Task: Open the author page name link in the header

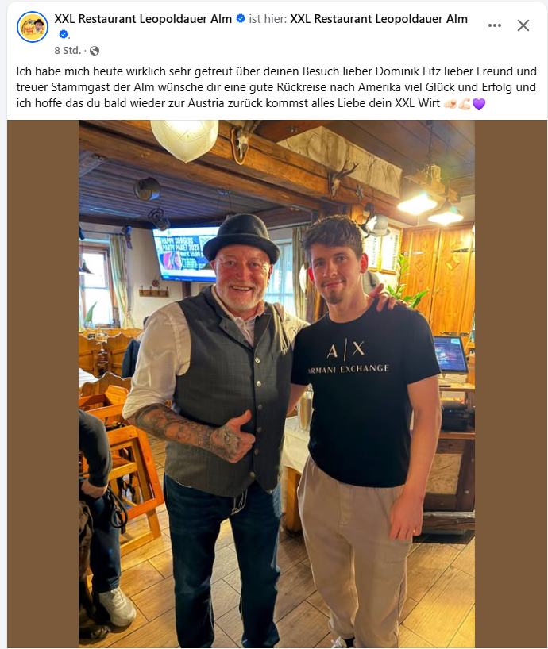Action: pos(144,18)
